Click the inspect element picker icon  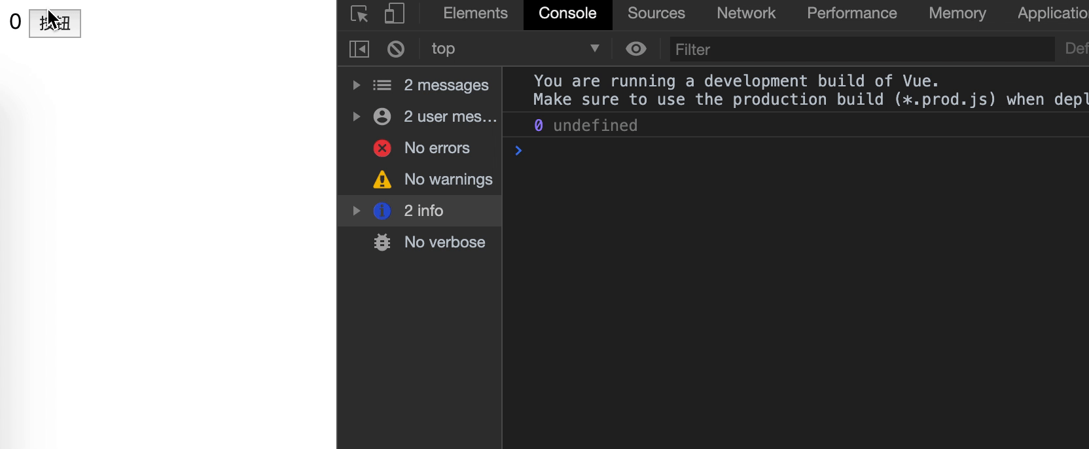coord(359,14)
